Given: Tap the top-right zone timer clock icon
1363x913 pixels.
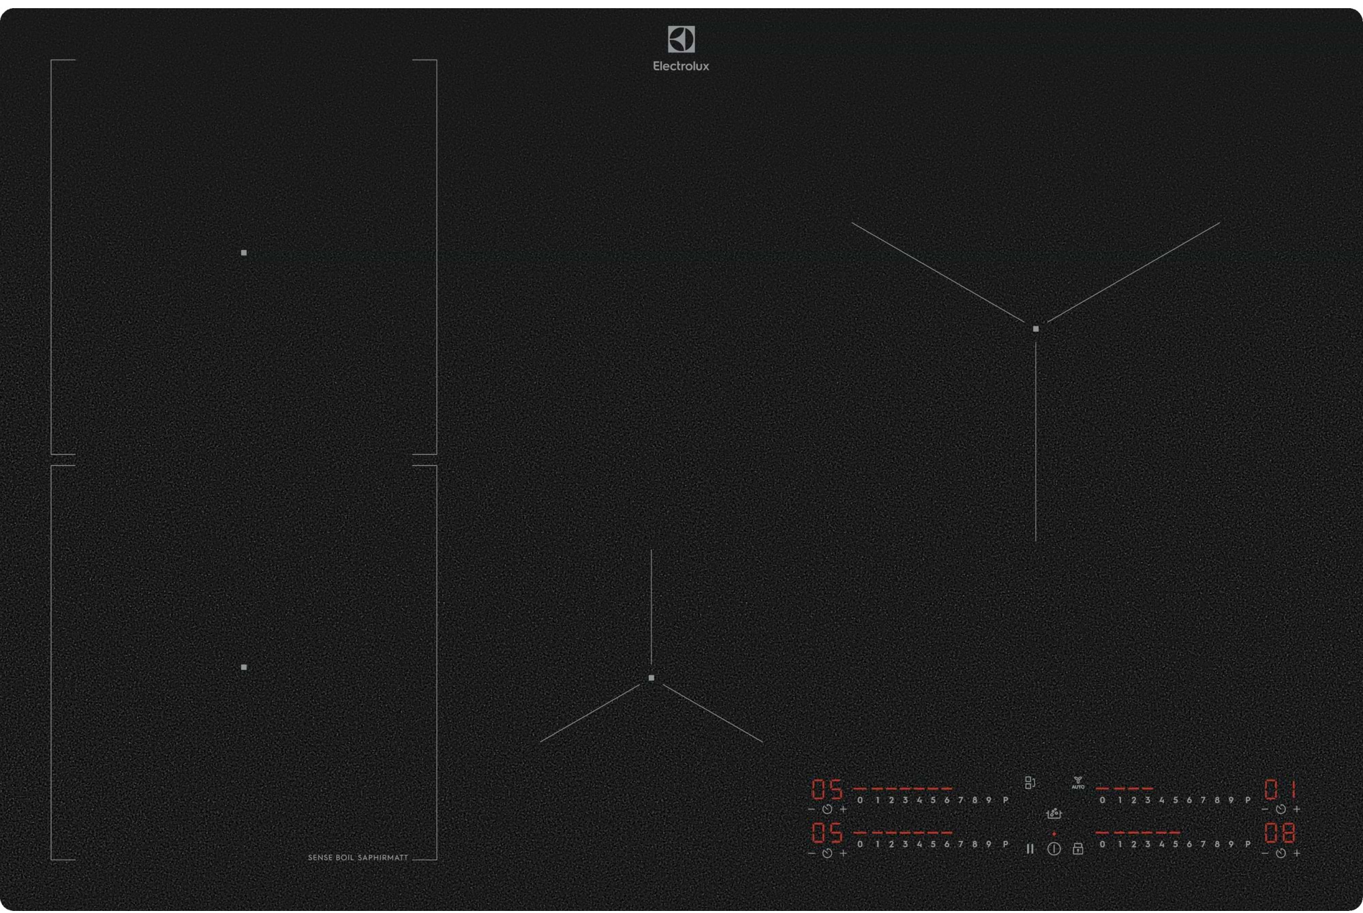Looking at the screenshot, I should 1281,809.
